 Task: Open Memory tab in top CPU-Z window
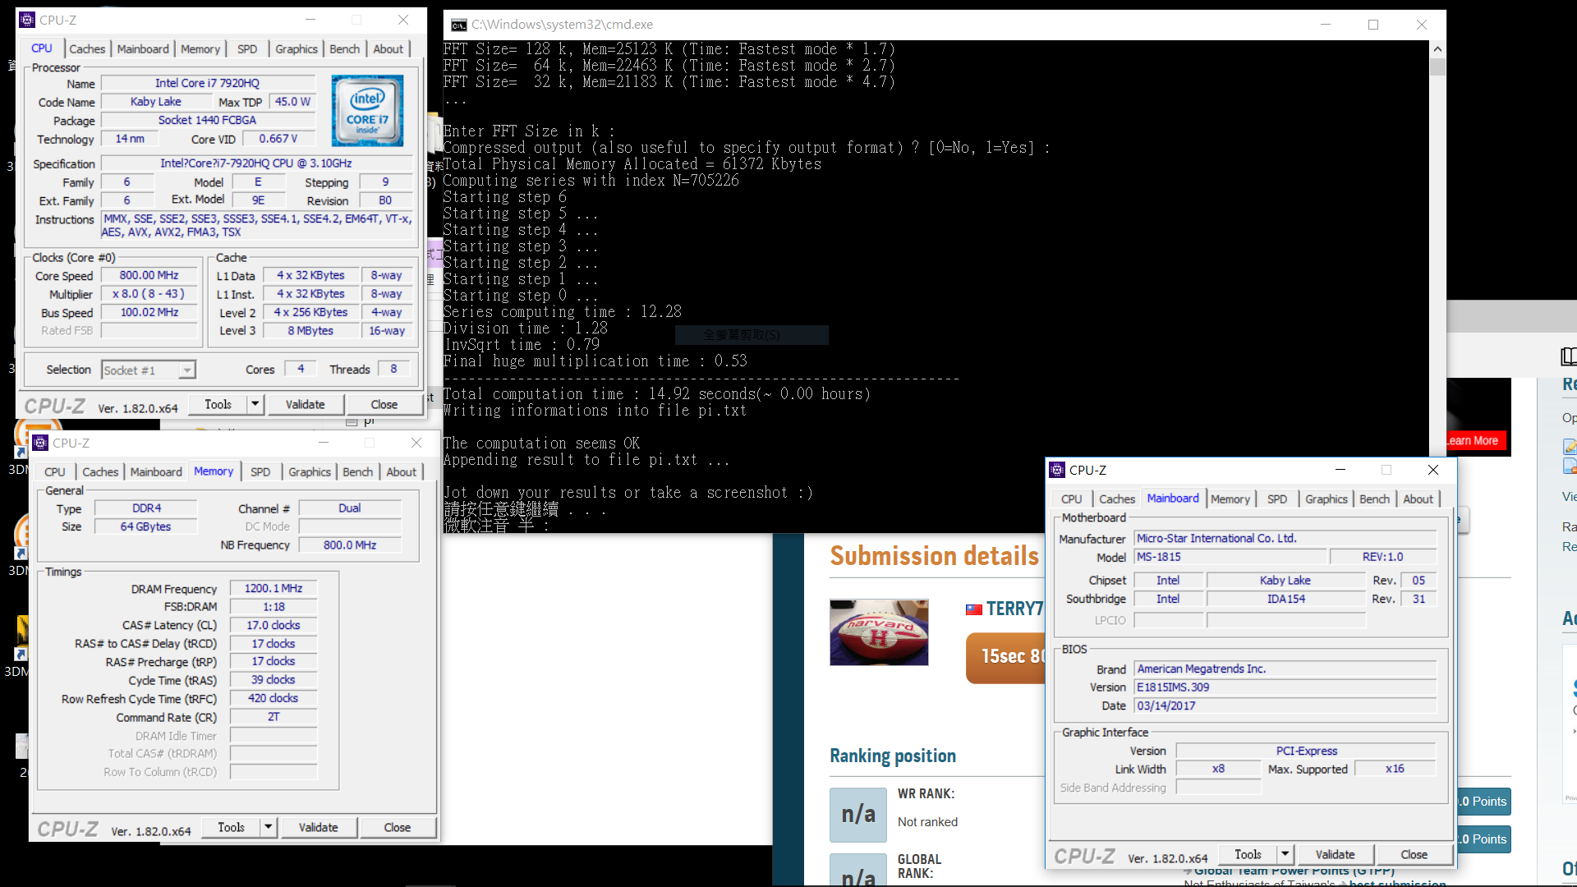pyautogui.click(x=200, y=49)
